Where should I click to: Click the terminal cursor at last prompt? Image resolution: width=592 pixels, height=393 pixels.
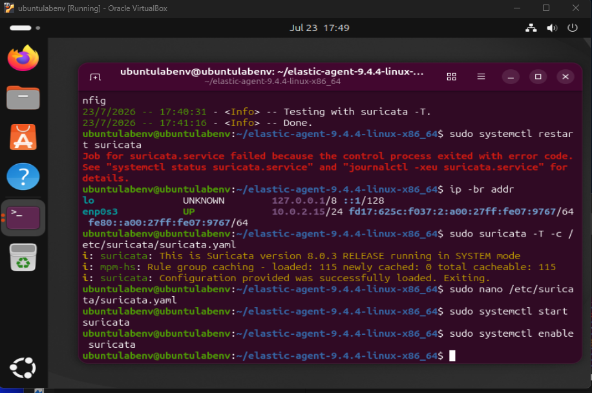tap(452, 356)
